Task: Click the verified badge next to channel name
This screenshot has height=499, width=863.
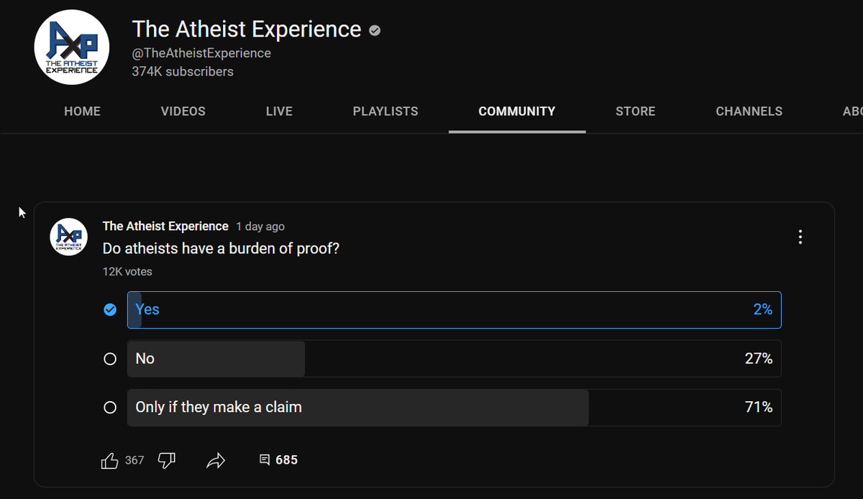Action: pyautogui.click(x=374, y=31)
